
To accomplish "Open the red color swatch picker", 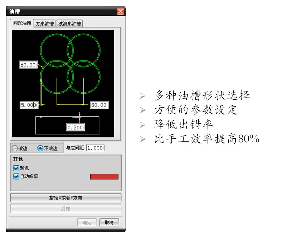I will (x=104, y=177).
